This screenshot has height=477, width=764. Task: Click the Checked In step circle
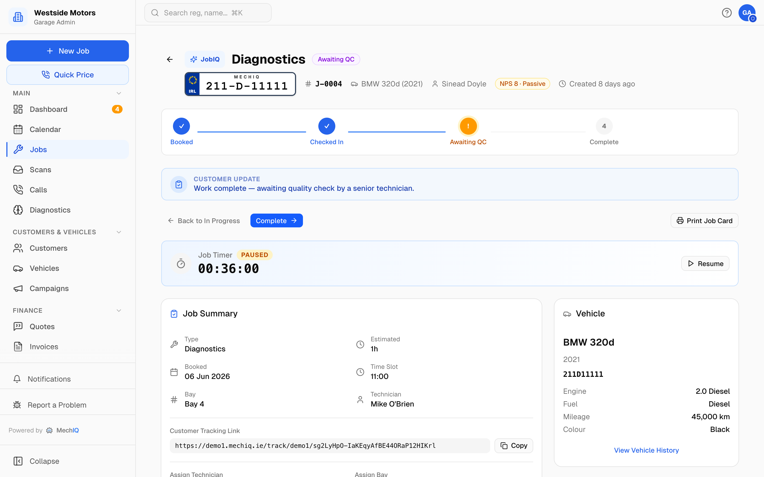(x=327, y=126)
